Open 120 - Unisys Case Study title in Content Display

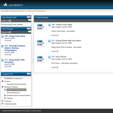[62, 25]
